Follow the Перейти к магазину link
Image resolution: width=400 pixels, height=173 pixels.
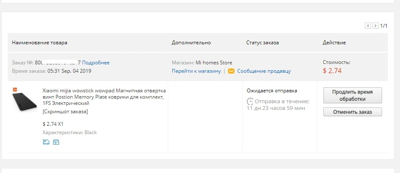point(196,71)
